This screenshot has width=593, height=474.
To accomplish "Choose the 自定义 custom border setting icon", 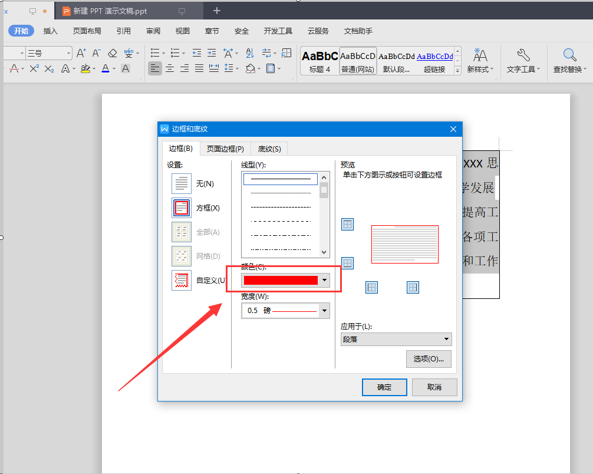I will pos(182,280).
